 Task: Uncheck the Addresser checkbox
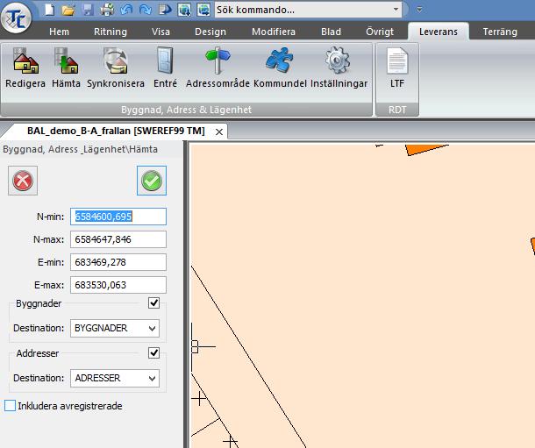tap(153, 352)
